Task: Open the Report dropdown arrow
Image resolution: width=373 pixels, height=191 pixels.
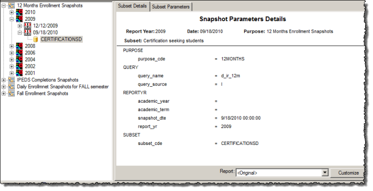Action: click(325, 172)
